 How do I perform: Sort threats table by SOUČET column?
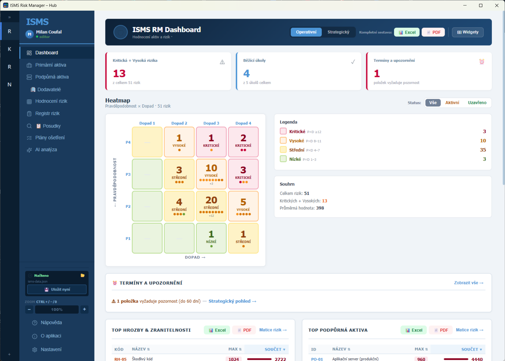275,349
